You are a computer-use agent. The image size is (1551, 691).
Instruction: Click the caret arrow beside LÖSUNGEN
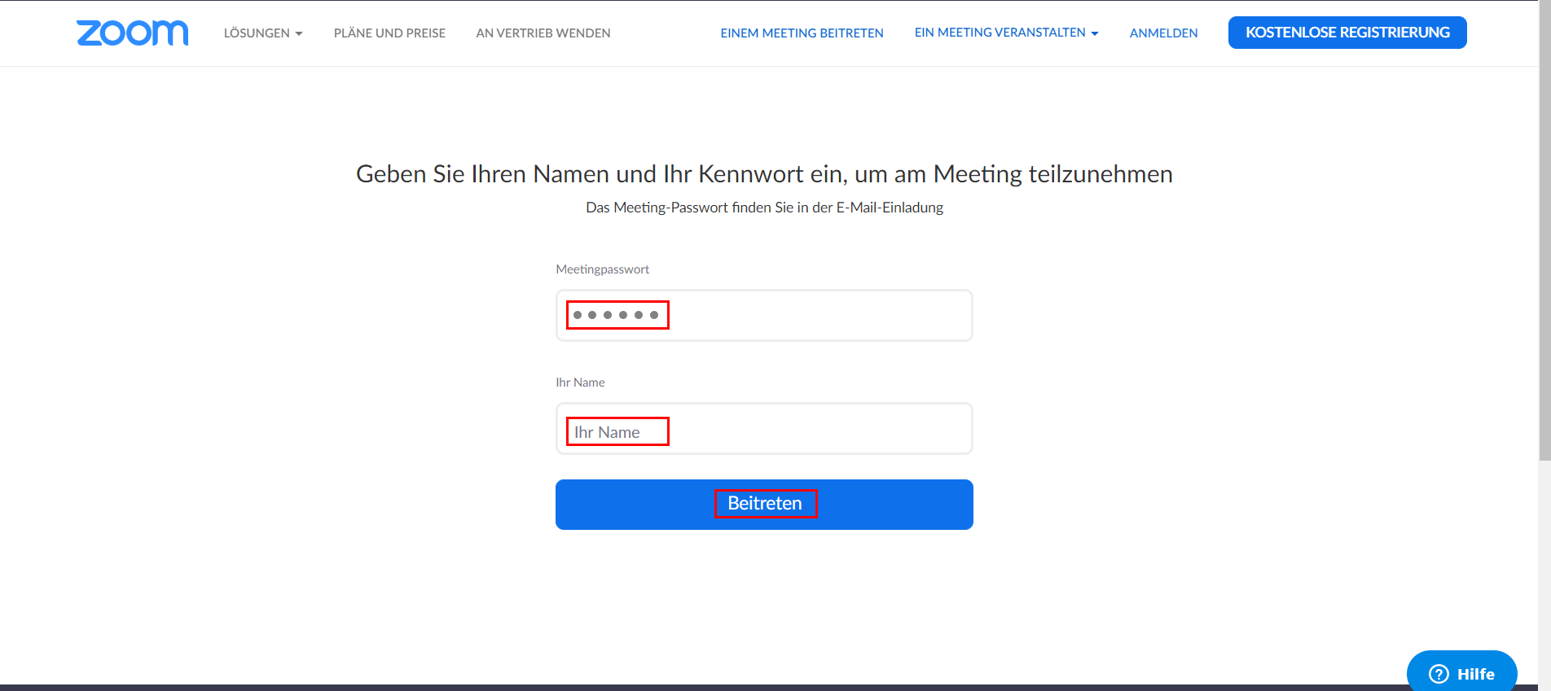click(x=299, y=33)
